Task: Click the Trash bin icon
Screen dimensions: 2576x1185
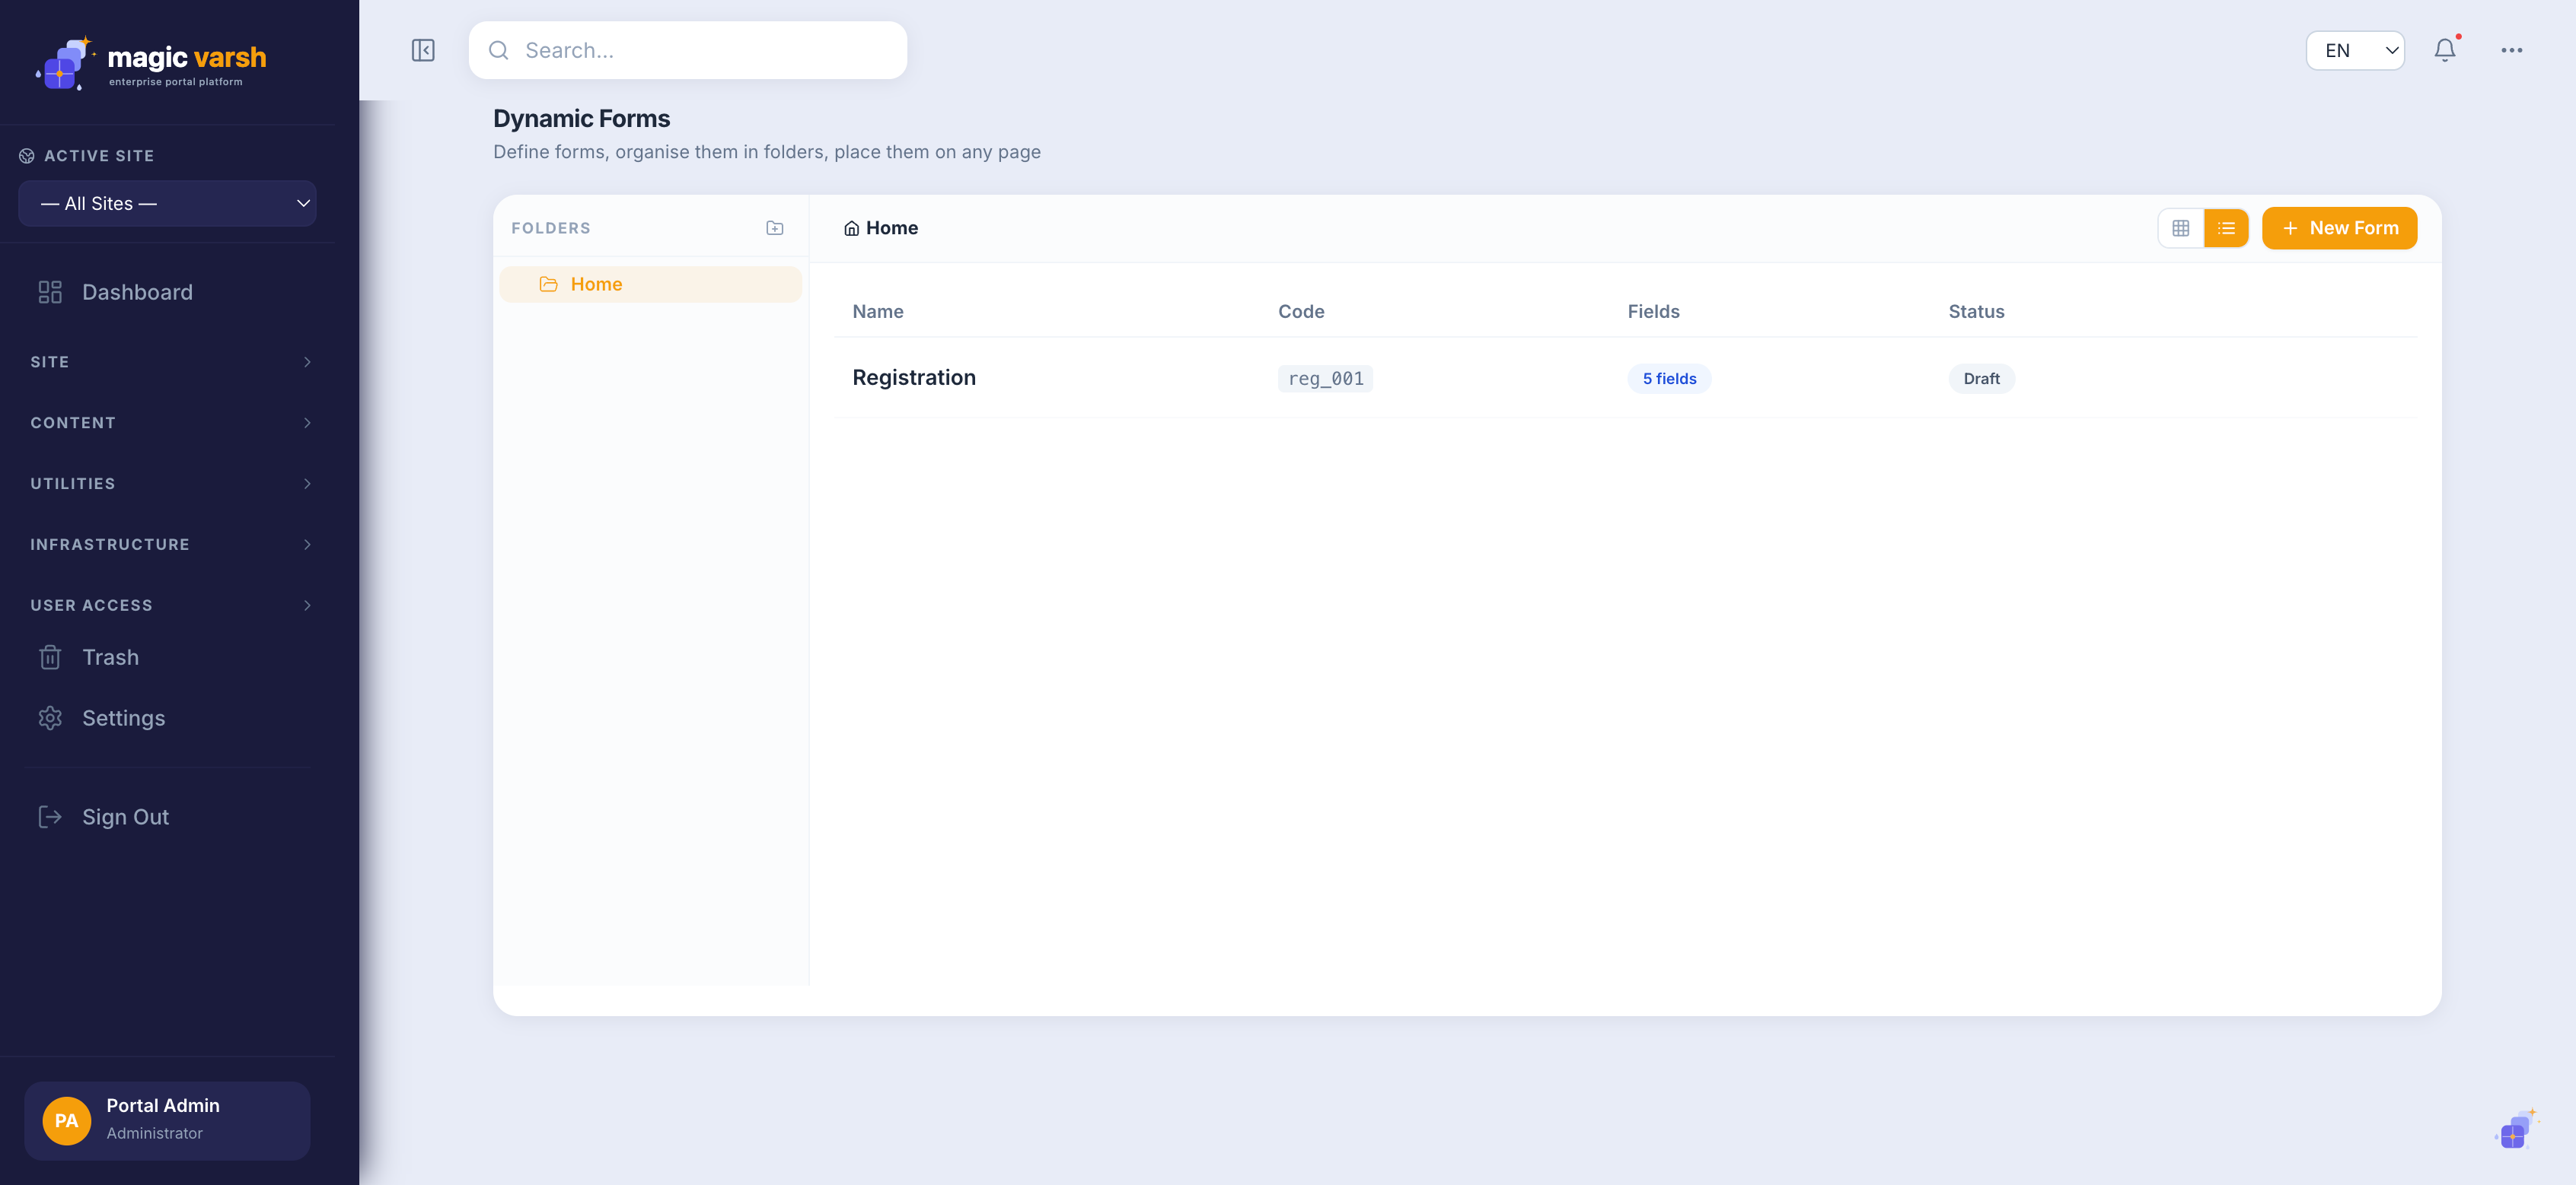Action: click(50, 657)
